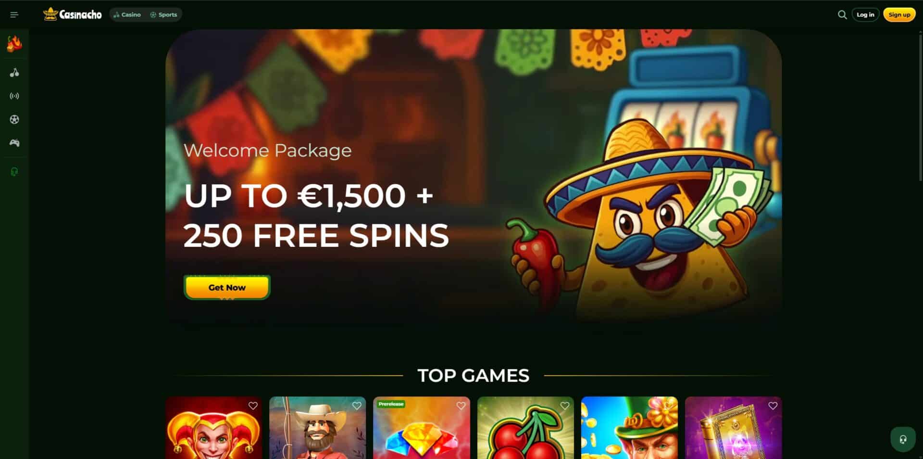The height and width of the screenshot is (459, 923).
Task: Favorite the cowboy game with heart icon
Action: coord(357,406)
